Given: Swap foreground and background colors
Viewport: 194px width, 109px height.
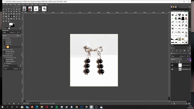Looking at the screenshot, I should (14, 23).
